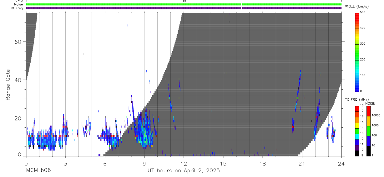Click the spectral width color bar
Screen dimensions: 384x177
click(x=357, y=52)
